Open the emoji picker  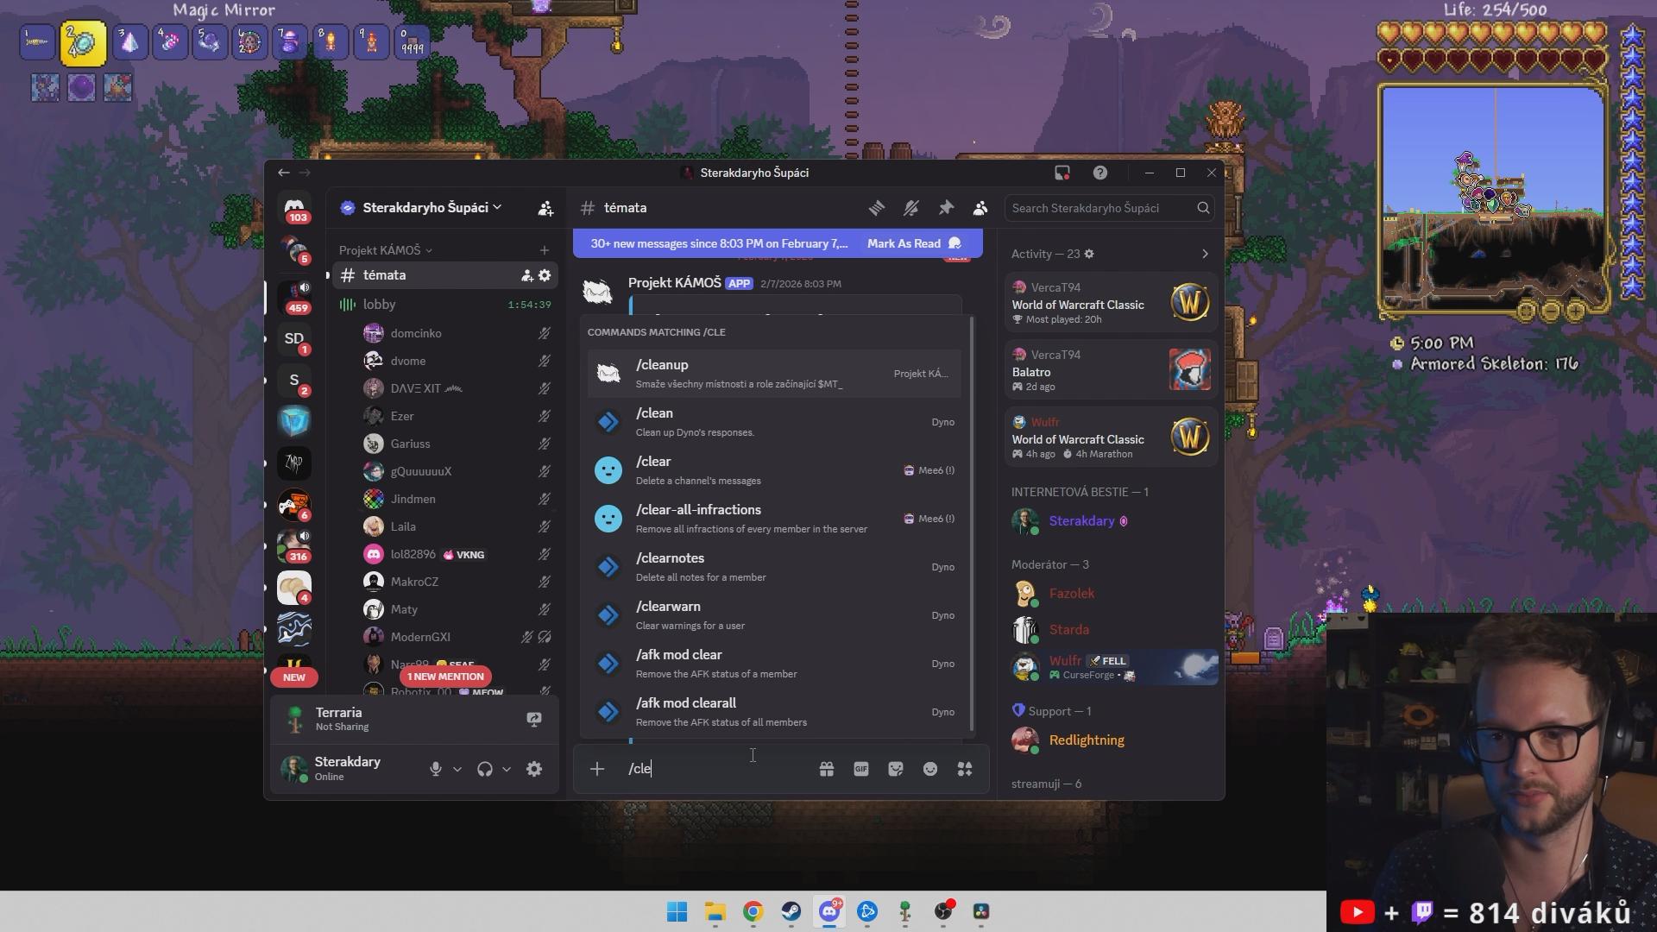pyautogui.click(x=929, y=769)
